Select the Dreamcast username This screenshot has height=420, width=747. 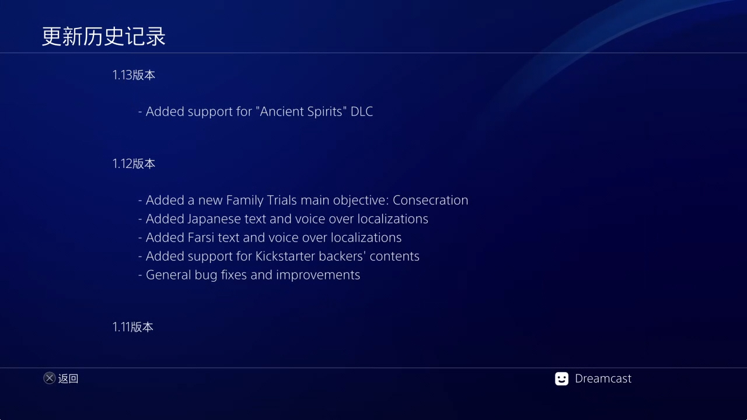[x=603, y=379]
